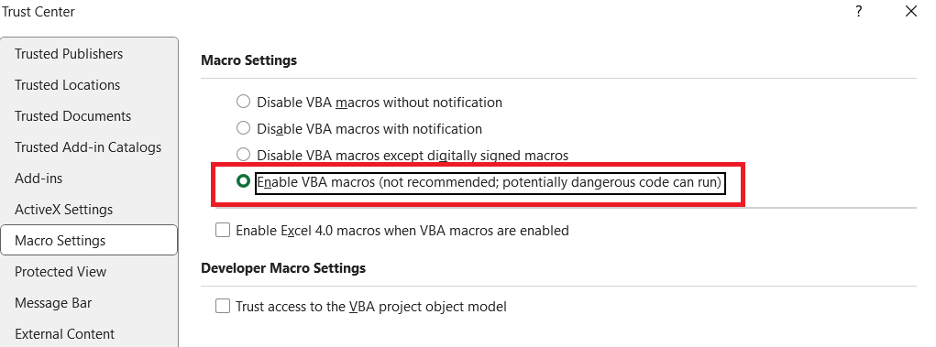Click the Trust access to VBA project label
936x347 pixels.
370,307
